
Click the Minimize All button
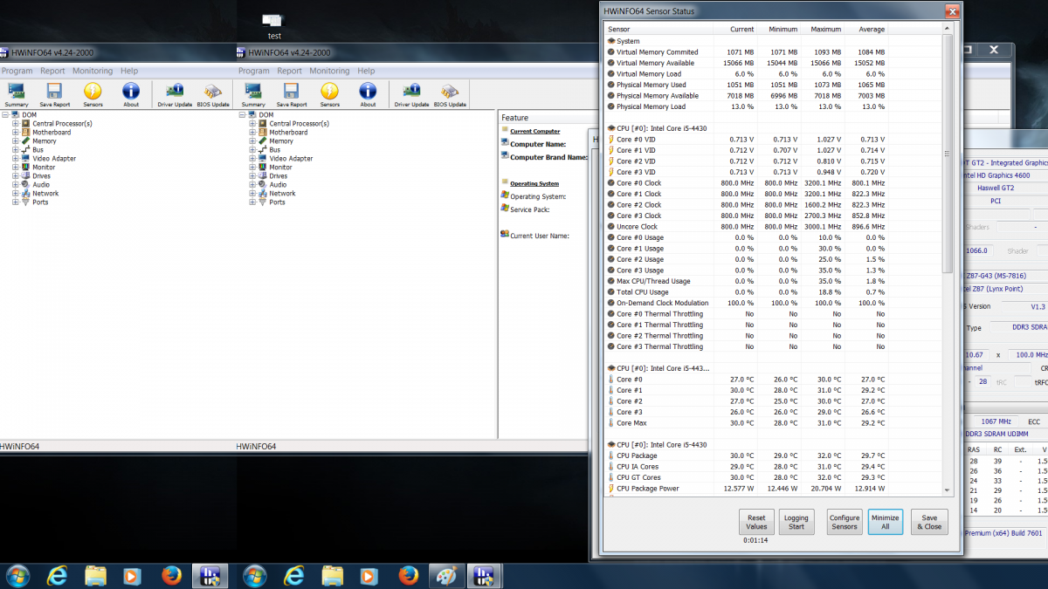(885, 522)
